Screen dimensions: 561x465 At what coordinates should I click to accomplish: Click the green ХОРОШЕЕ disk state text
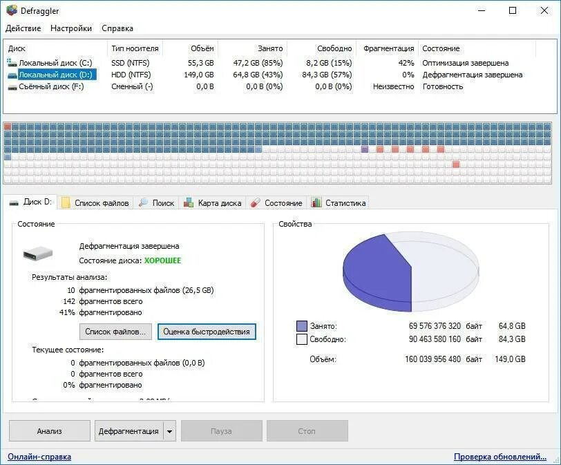click(163, 260)
